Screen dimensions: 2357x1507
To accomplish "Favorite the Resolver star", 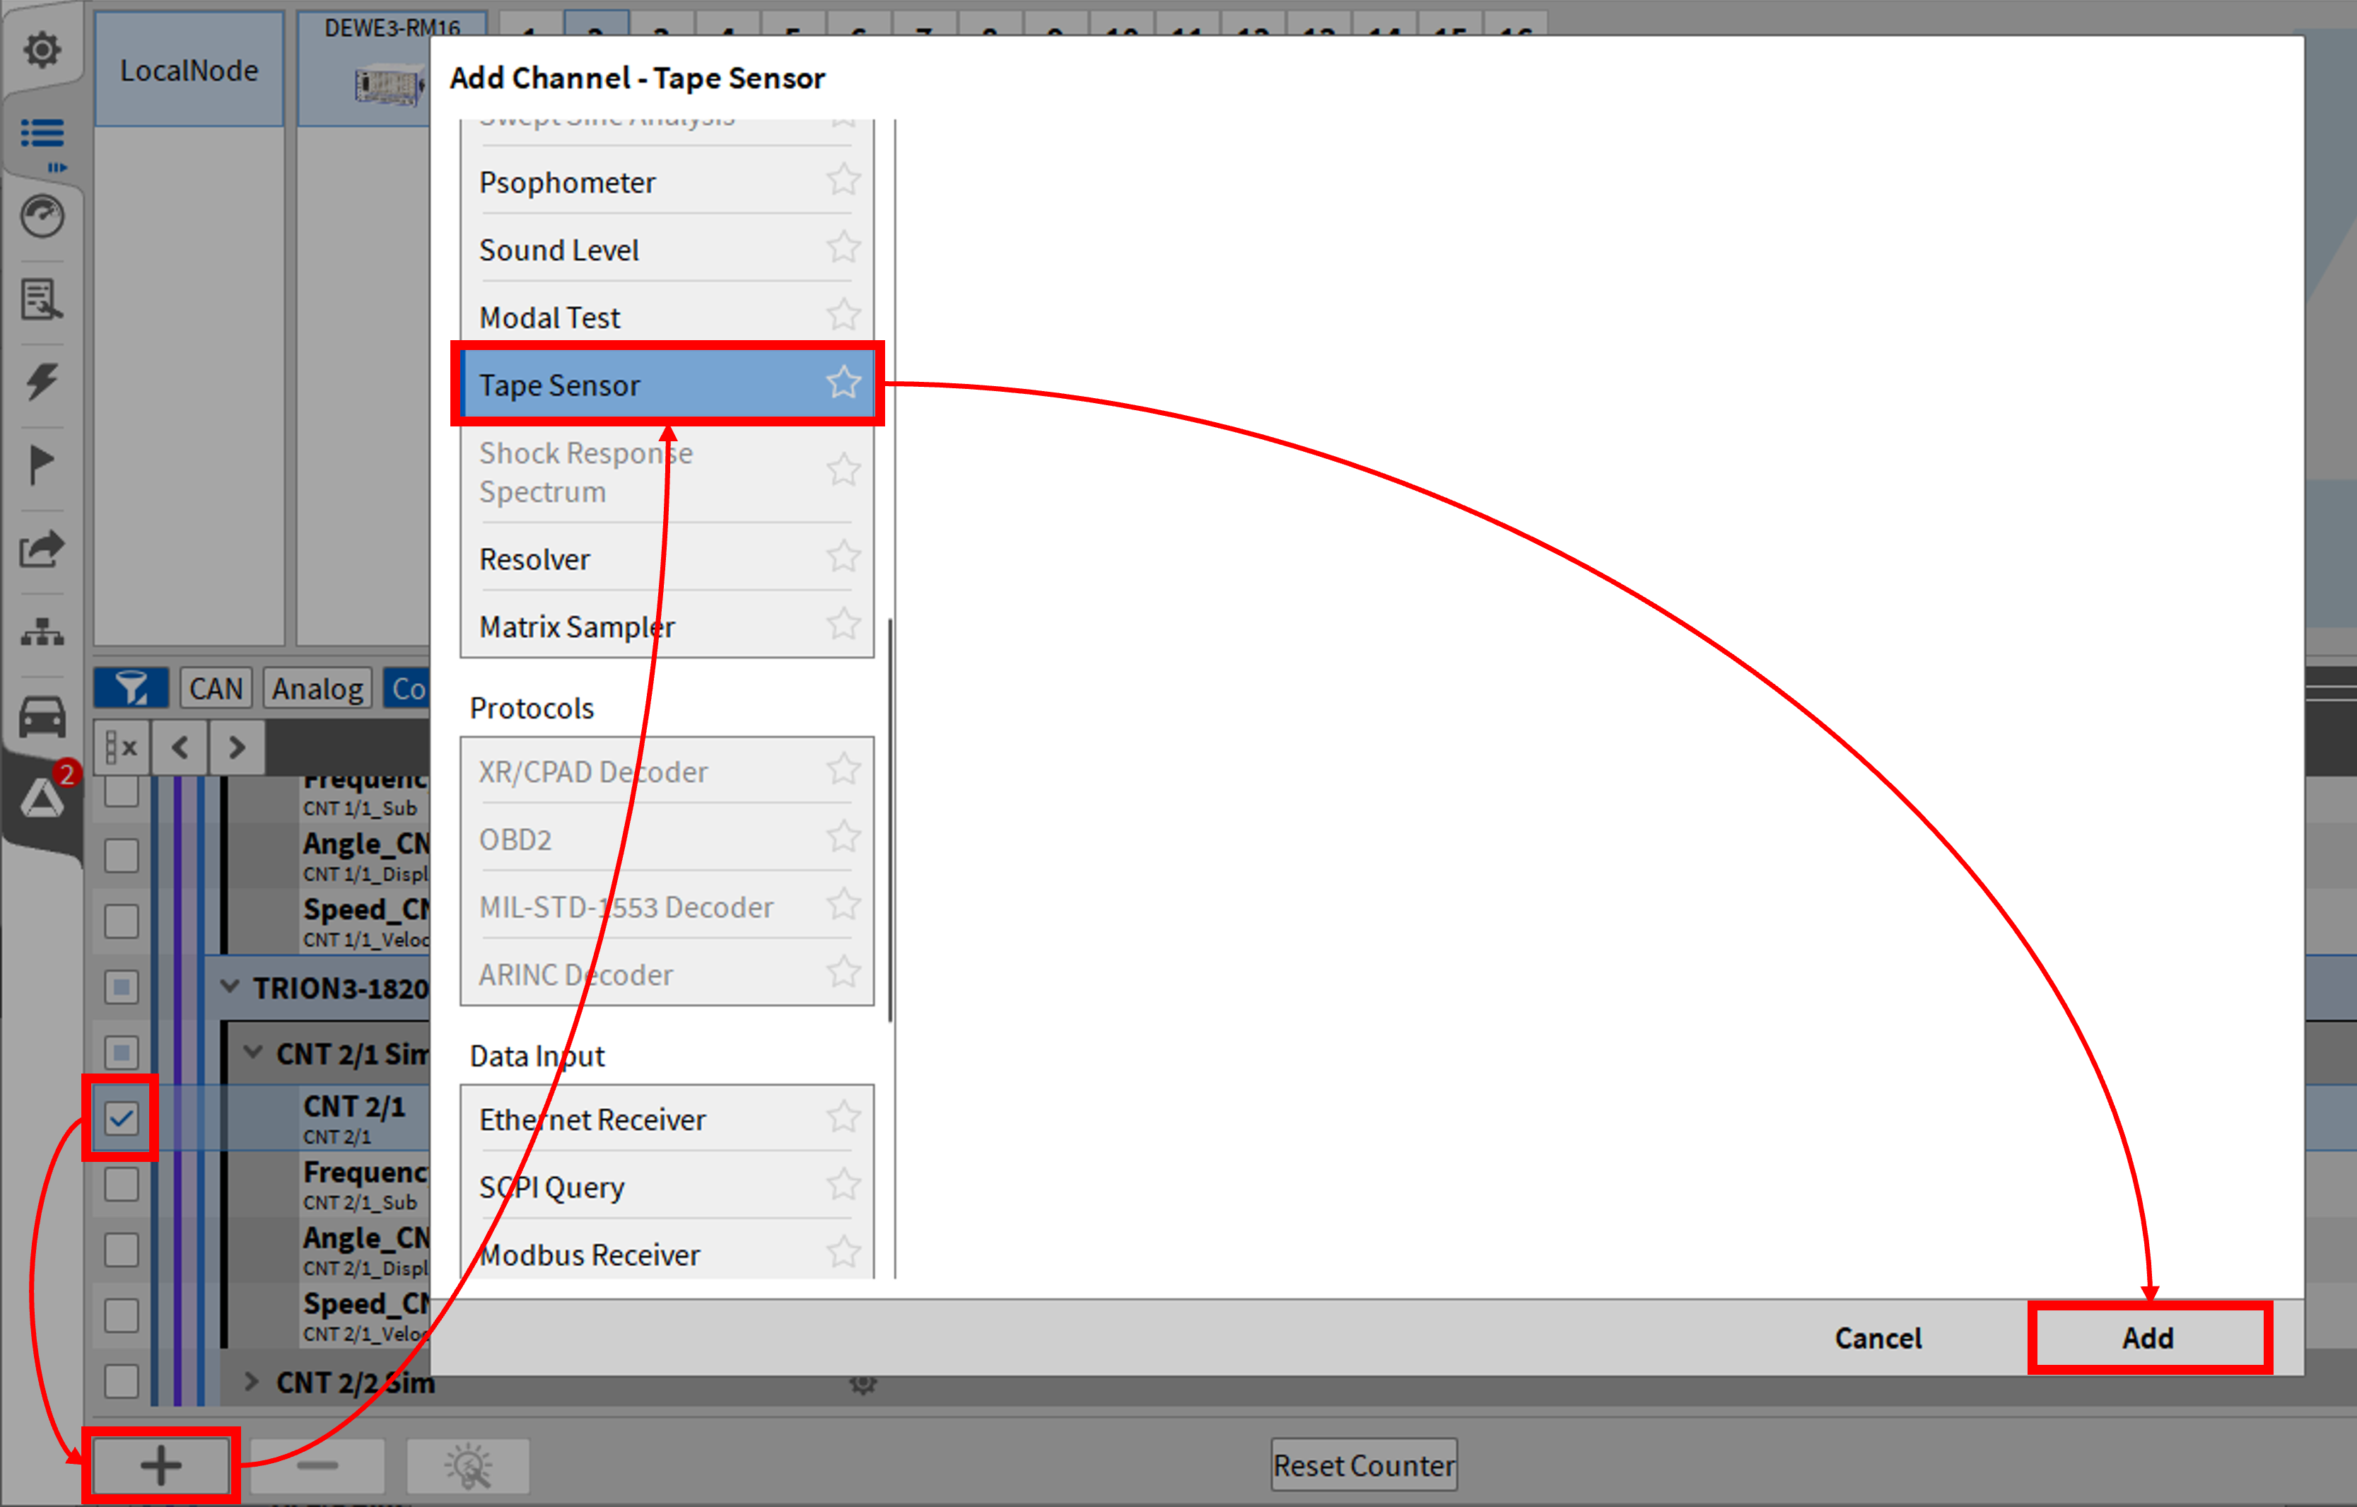I will click(x=843, y=557).
